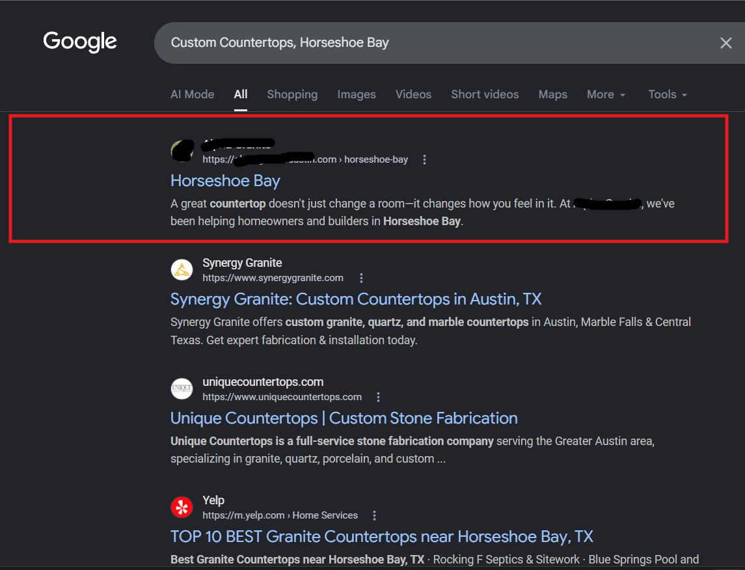Image resolution: width=745 pixels, height=570 pixels.
Task: Switch to the AI Mode tab
Action: [193, 94]
